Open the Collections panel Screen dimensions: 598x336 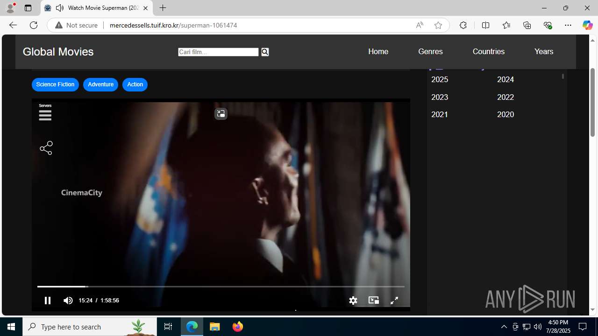click(527, 25)
